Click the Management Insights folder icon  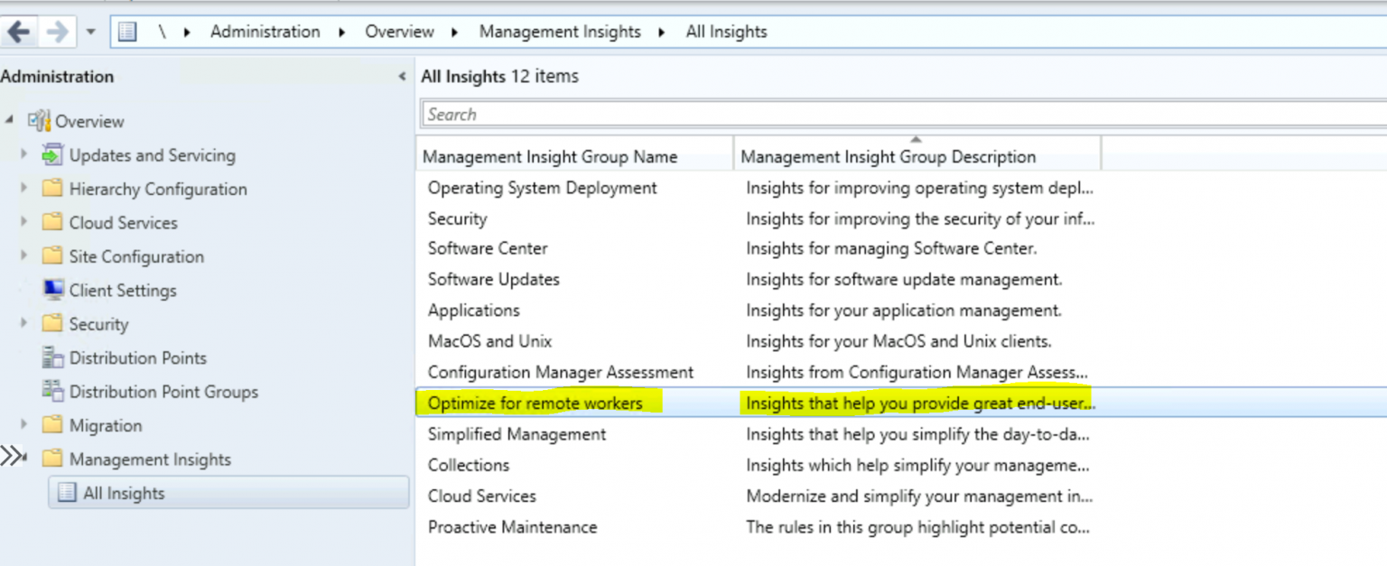(52, 459)
